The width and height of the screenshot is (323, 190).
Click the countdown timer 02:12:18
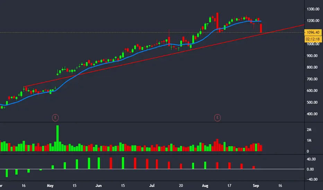point(313,39)
